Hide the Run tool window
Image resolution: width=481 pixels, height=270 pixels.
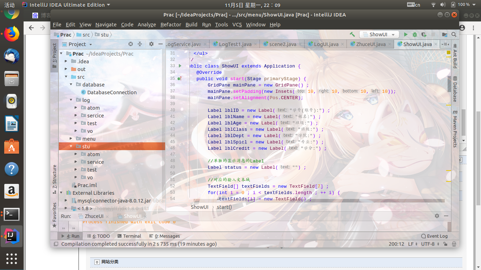[446, 216]
